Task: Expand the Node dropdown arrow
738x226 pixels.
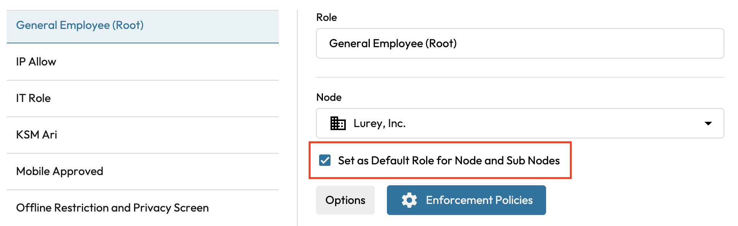Action: 708,123
